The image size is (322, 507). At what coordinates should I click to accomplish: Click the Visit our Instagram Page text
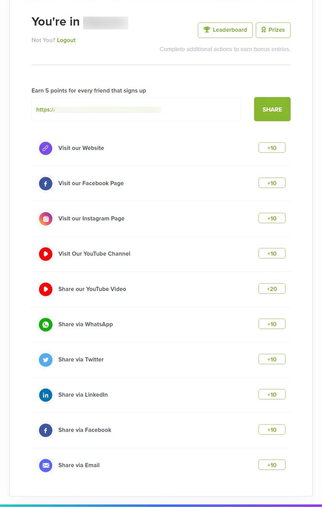click(x=91, y=219)
